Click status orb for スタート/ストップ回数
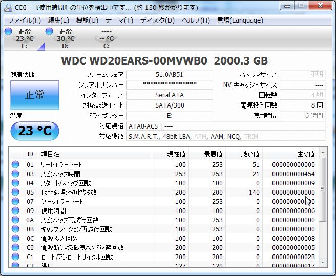Image resolution: width=336 pixels, height=276 pixels. 15,183
